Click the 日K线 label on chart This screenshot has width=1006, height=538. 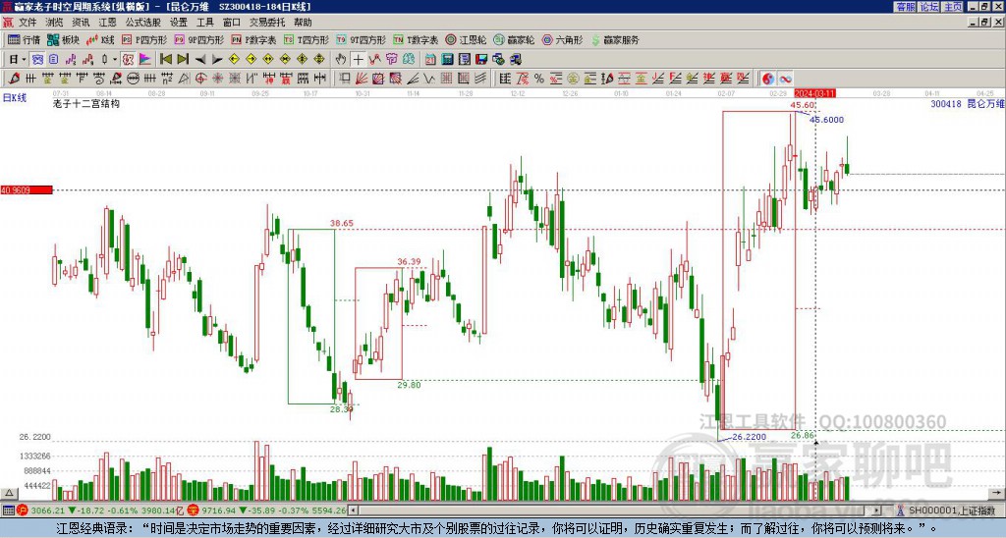point(14,98)
